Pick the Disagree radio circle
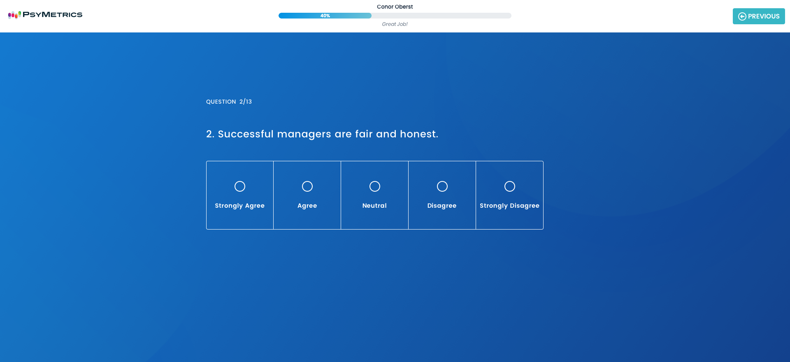 tap(442, 186)
